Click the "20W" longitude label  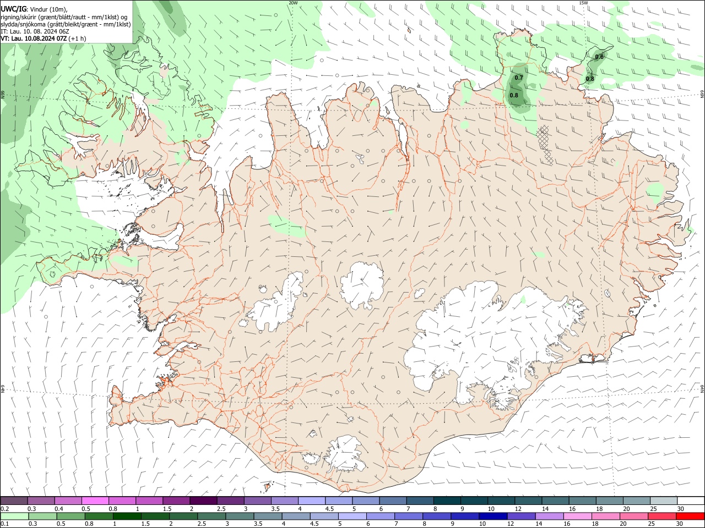293,3
